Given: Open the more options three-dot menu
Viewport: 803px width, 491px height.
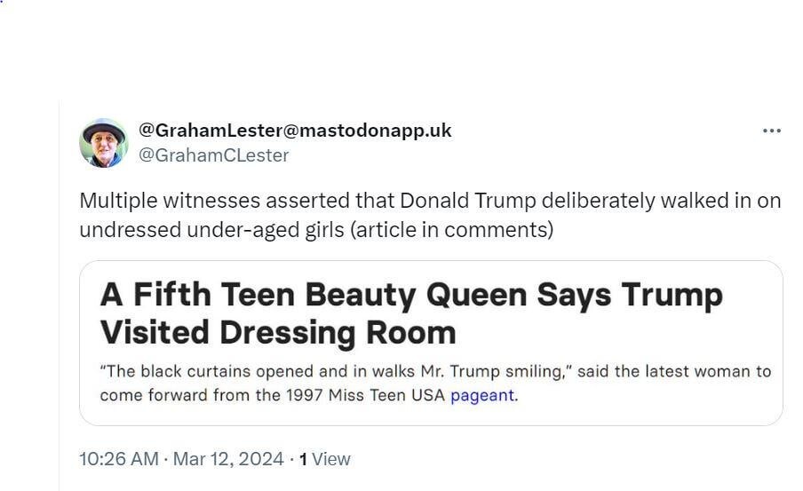Looking at the screenshot, I should pyautogui.click(x=771, y=131).
